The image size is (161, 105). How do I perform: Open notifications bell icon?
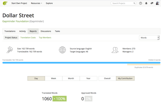146,3
